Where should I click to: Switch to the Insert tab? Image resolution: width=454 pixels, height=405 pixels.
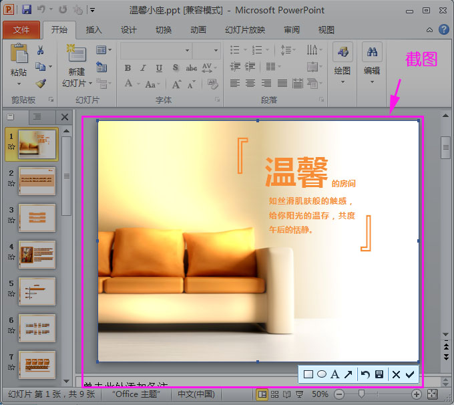tap(94, 29)
